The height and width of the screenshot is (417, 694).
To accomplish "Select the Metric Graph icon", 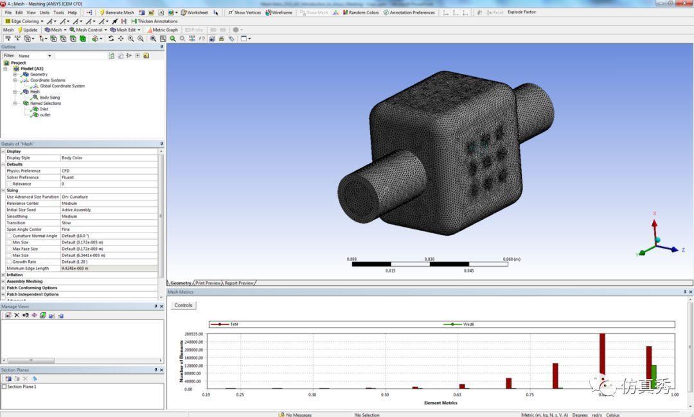I will tap(161, 30).
